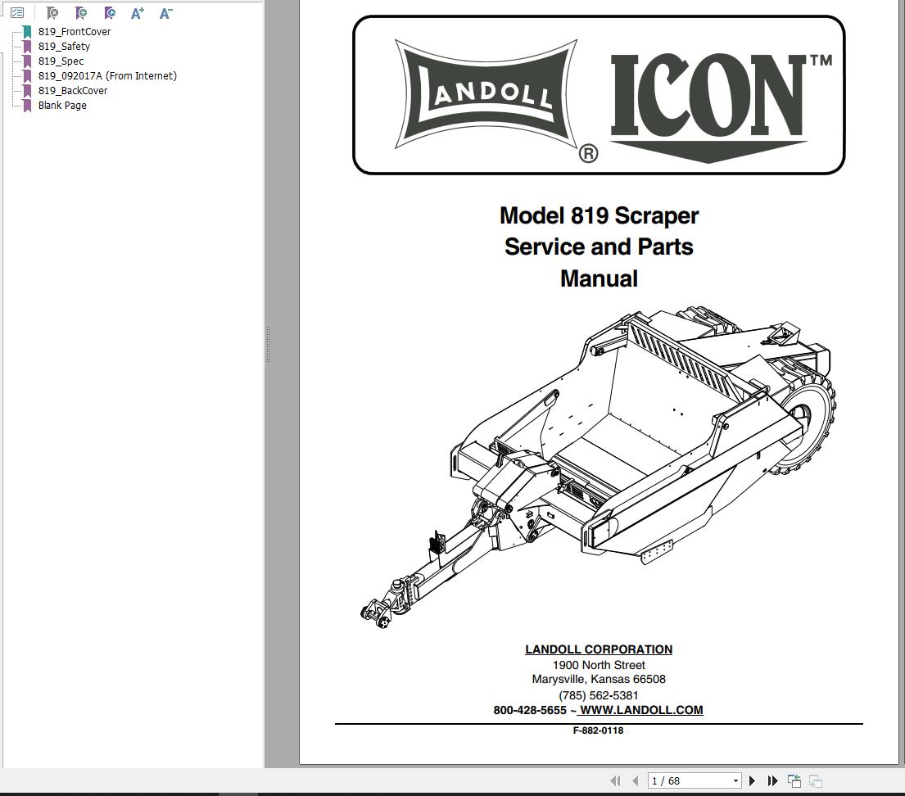Select the 819_FrontCover bookmark
The height and width of the screenshot is (796, 905).
point(75,31)
